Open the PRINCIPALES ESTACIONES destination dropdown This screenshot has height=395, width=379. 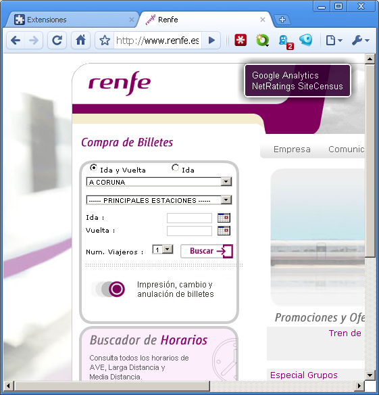coord(159,200)
